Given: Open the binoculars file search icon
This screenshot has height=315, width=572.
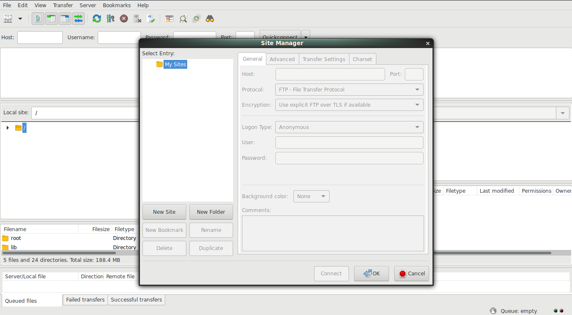Looking at the screenshot, I should (210, 19).
